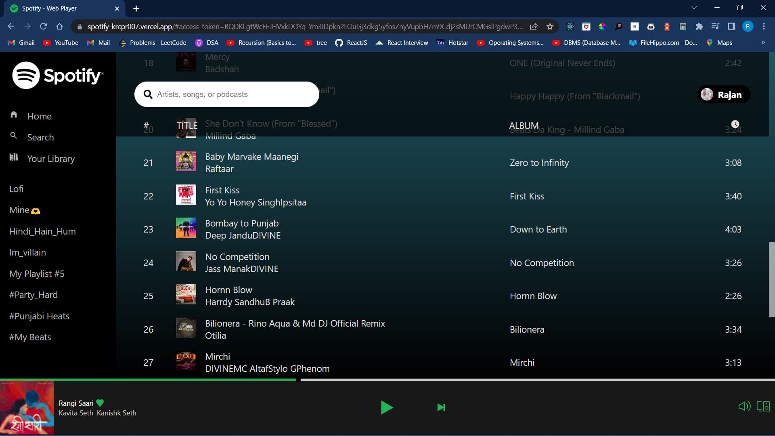775x436 pixels.
Task: Close the Spotify - Web Player tab
Action: tap(117, 8)
